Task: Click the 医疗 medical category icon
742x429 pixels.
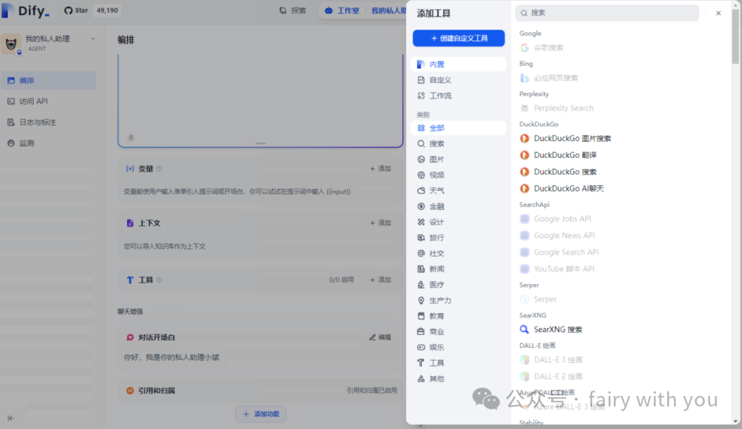Action: 422,285
